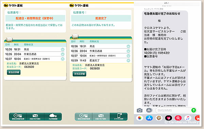Click 京都法人営業支店 name in middle panel

click(95, 65)
